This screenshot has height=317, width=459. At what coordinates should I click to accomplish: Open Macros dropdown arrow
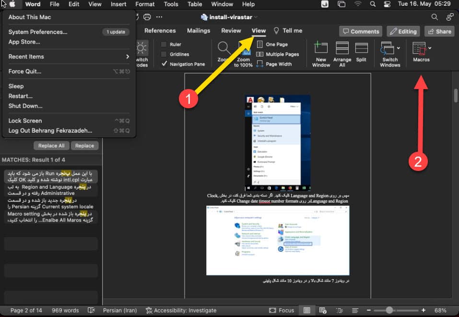click(430, 48)
